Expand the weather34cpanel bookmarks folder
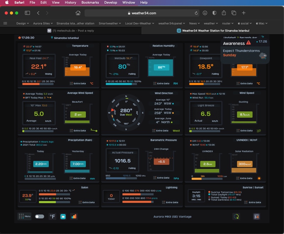Viewport: 284px width, 234px height. 172,23
